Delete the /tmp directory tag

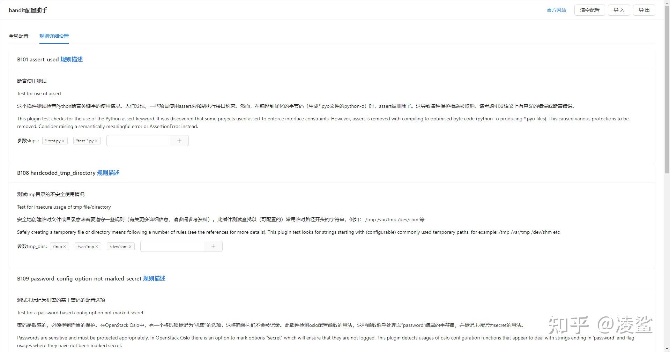tap(65, 247)
